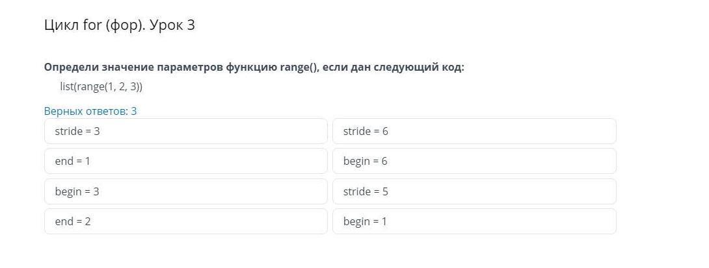Image resolution: width=709 pixels, height=268 pixels.
Task: Click the word "range()," in the bold question
Action: 299,67
